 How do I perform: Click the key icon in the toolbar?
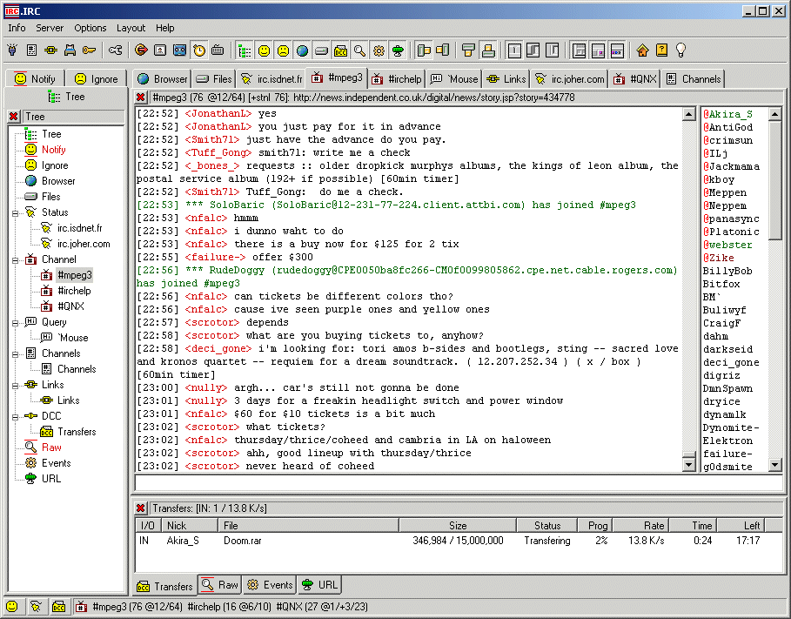pyautogui.click(x=87, y=50)
